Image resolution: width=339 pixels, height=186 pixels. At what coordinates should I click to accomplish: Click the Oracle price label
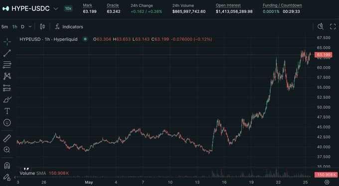click(x=113, y=5)
